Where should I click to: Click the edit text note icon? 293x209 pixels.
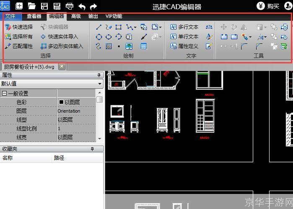209,46
